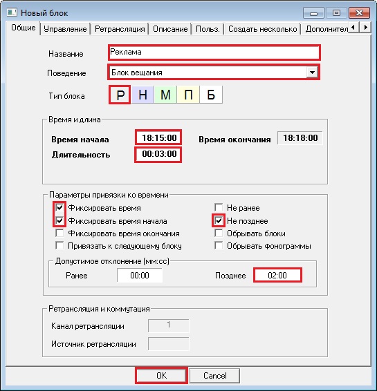Viewport: 377px width, 391px height.
Task: Click the Позднее deviation field
Action: coord(277,276)
